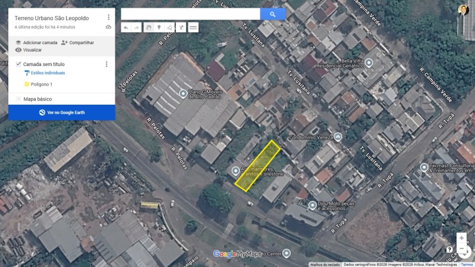Click the Bella Vitta Residencial Geriátrico marker
The image size is (475, 267).
(x=369, y=62)
